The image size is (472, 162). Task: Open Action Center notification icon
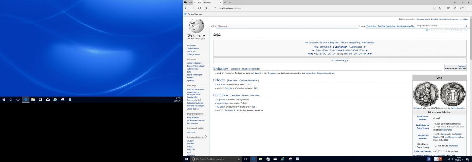[467, 159]
